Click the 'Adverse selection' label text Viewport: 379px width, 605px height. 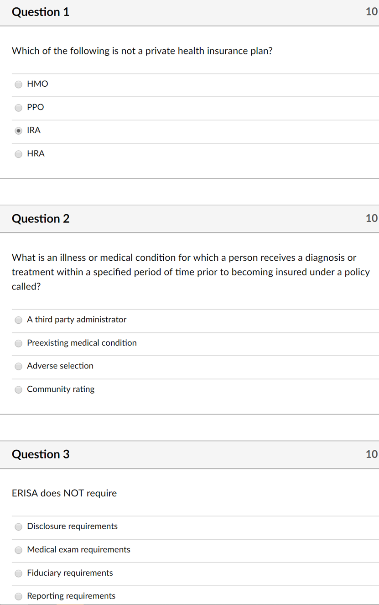[x=60, y=366]
